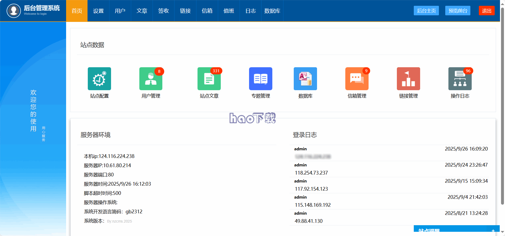Open the 链接管理 flag chart icon
505x236 pixels.
pyautogui.click(x=408, y=79)
